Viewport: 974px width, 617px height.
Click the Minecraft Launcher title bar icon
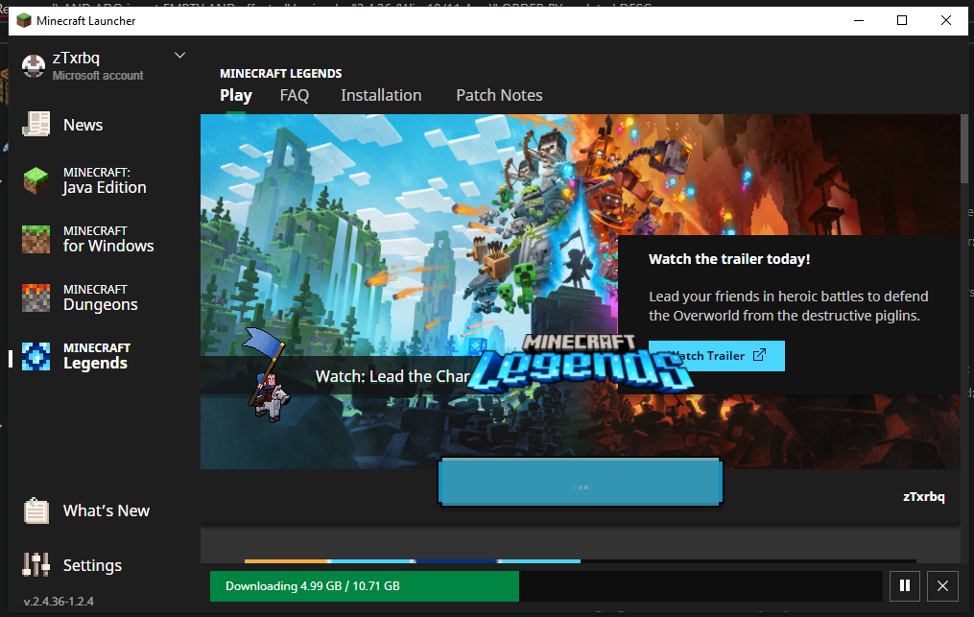[x=24, y=20]
